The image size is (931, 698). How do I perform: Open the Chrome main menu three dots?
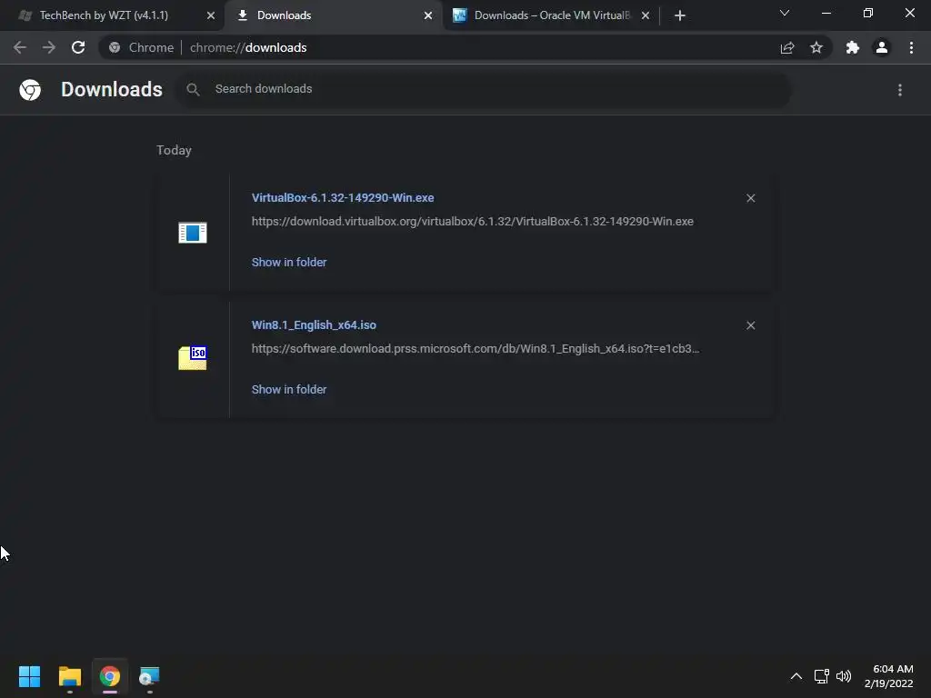(911, 47)
